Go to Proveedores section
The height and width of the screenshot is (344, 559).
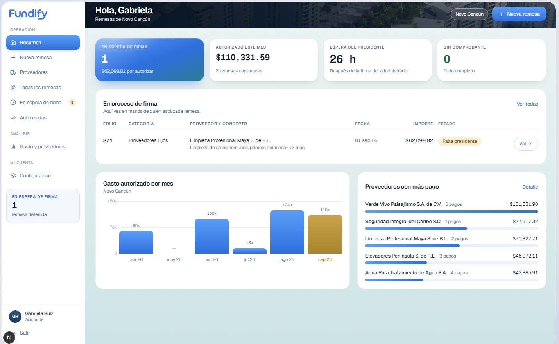[43, 72]
